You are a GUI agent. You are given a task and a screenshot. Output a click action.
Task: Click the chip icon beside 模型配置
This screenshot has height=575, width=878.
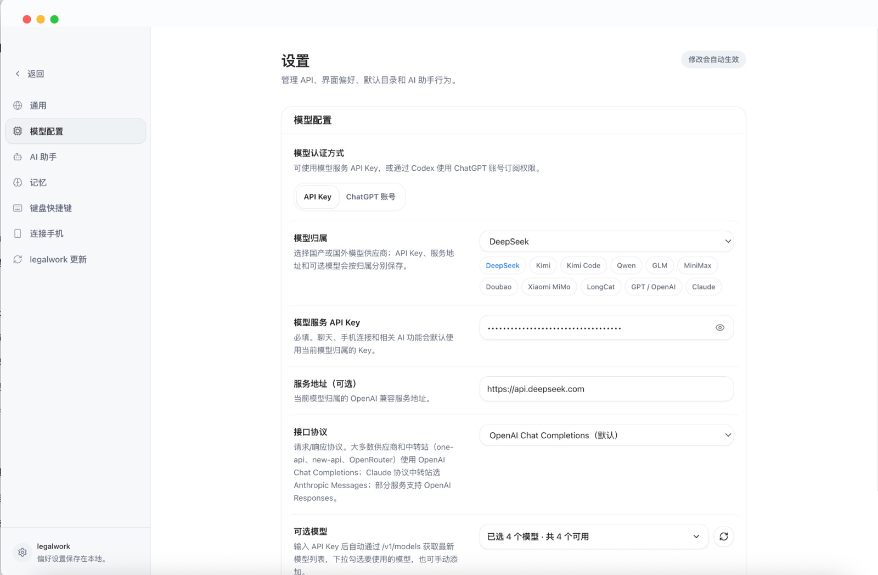click(18, 131)
